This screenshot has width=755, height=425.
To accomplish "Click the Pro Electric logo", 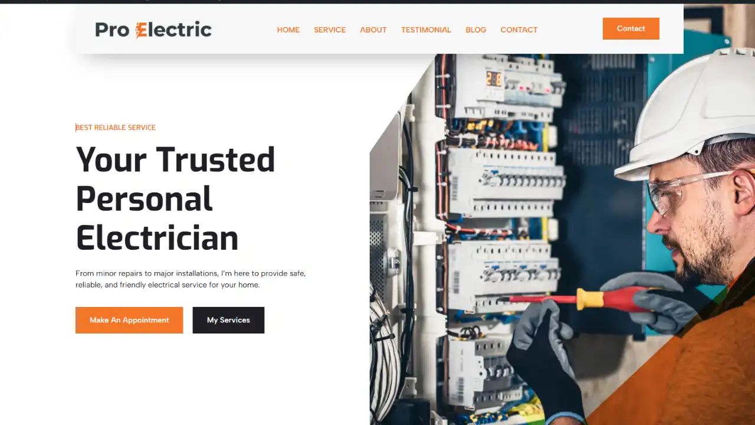I will click(x=153, y=30).
